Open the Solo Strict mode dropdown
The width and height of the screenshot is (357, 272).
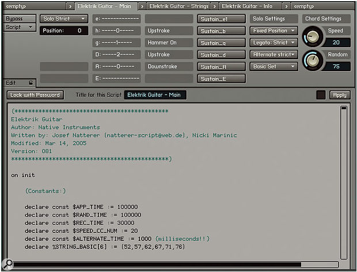[64, 18]
